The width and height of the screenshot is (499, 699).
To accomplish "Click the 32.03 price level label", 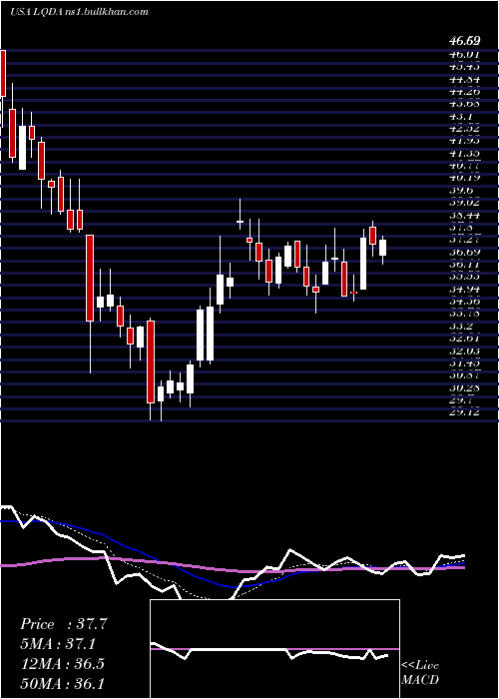I will point(465,351).
